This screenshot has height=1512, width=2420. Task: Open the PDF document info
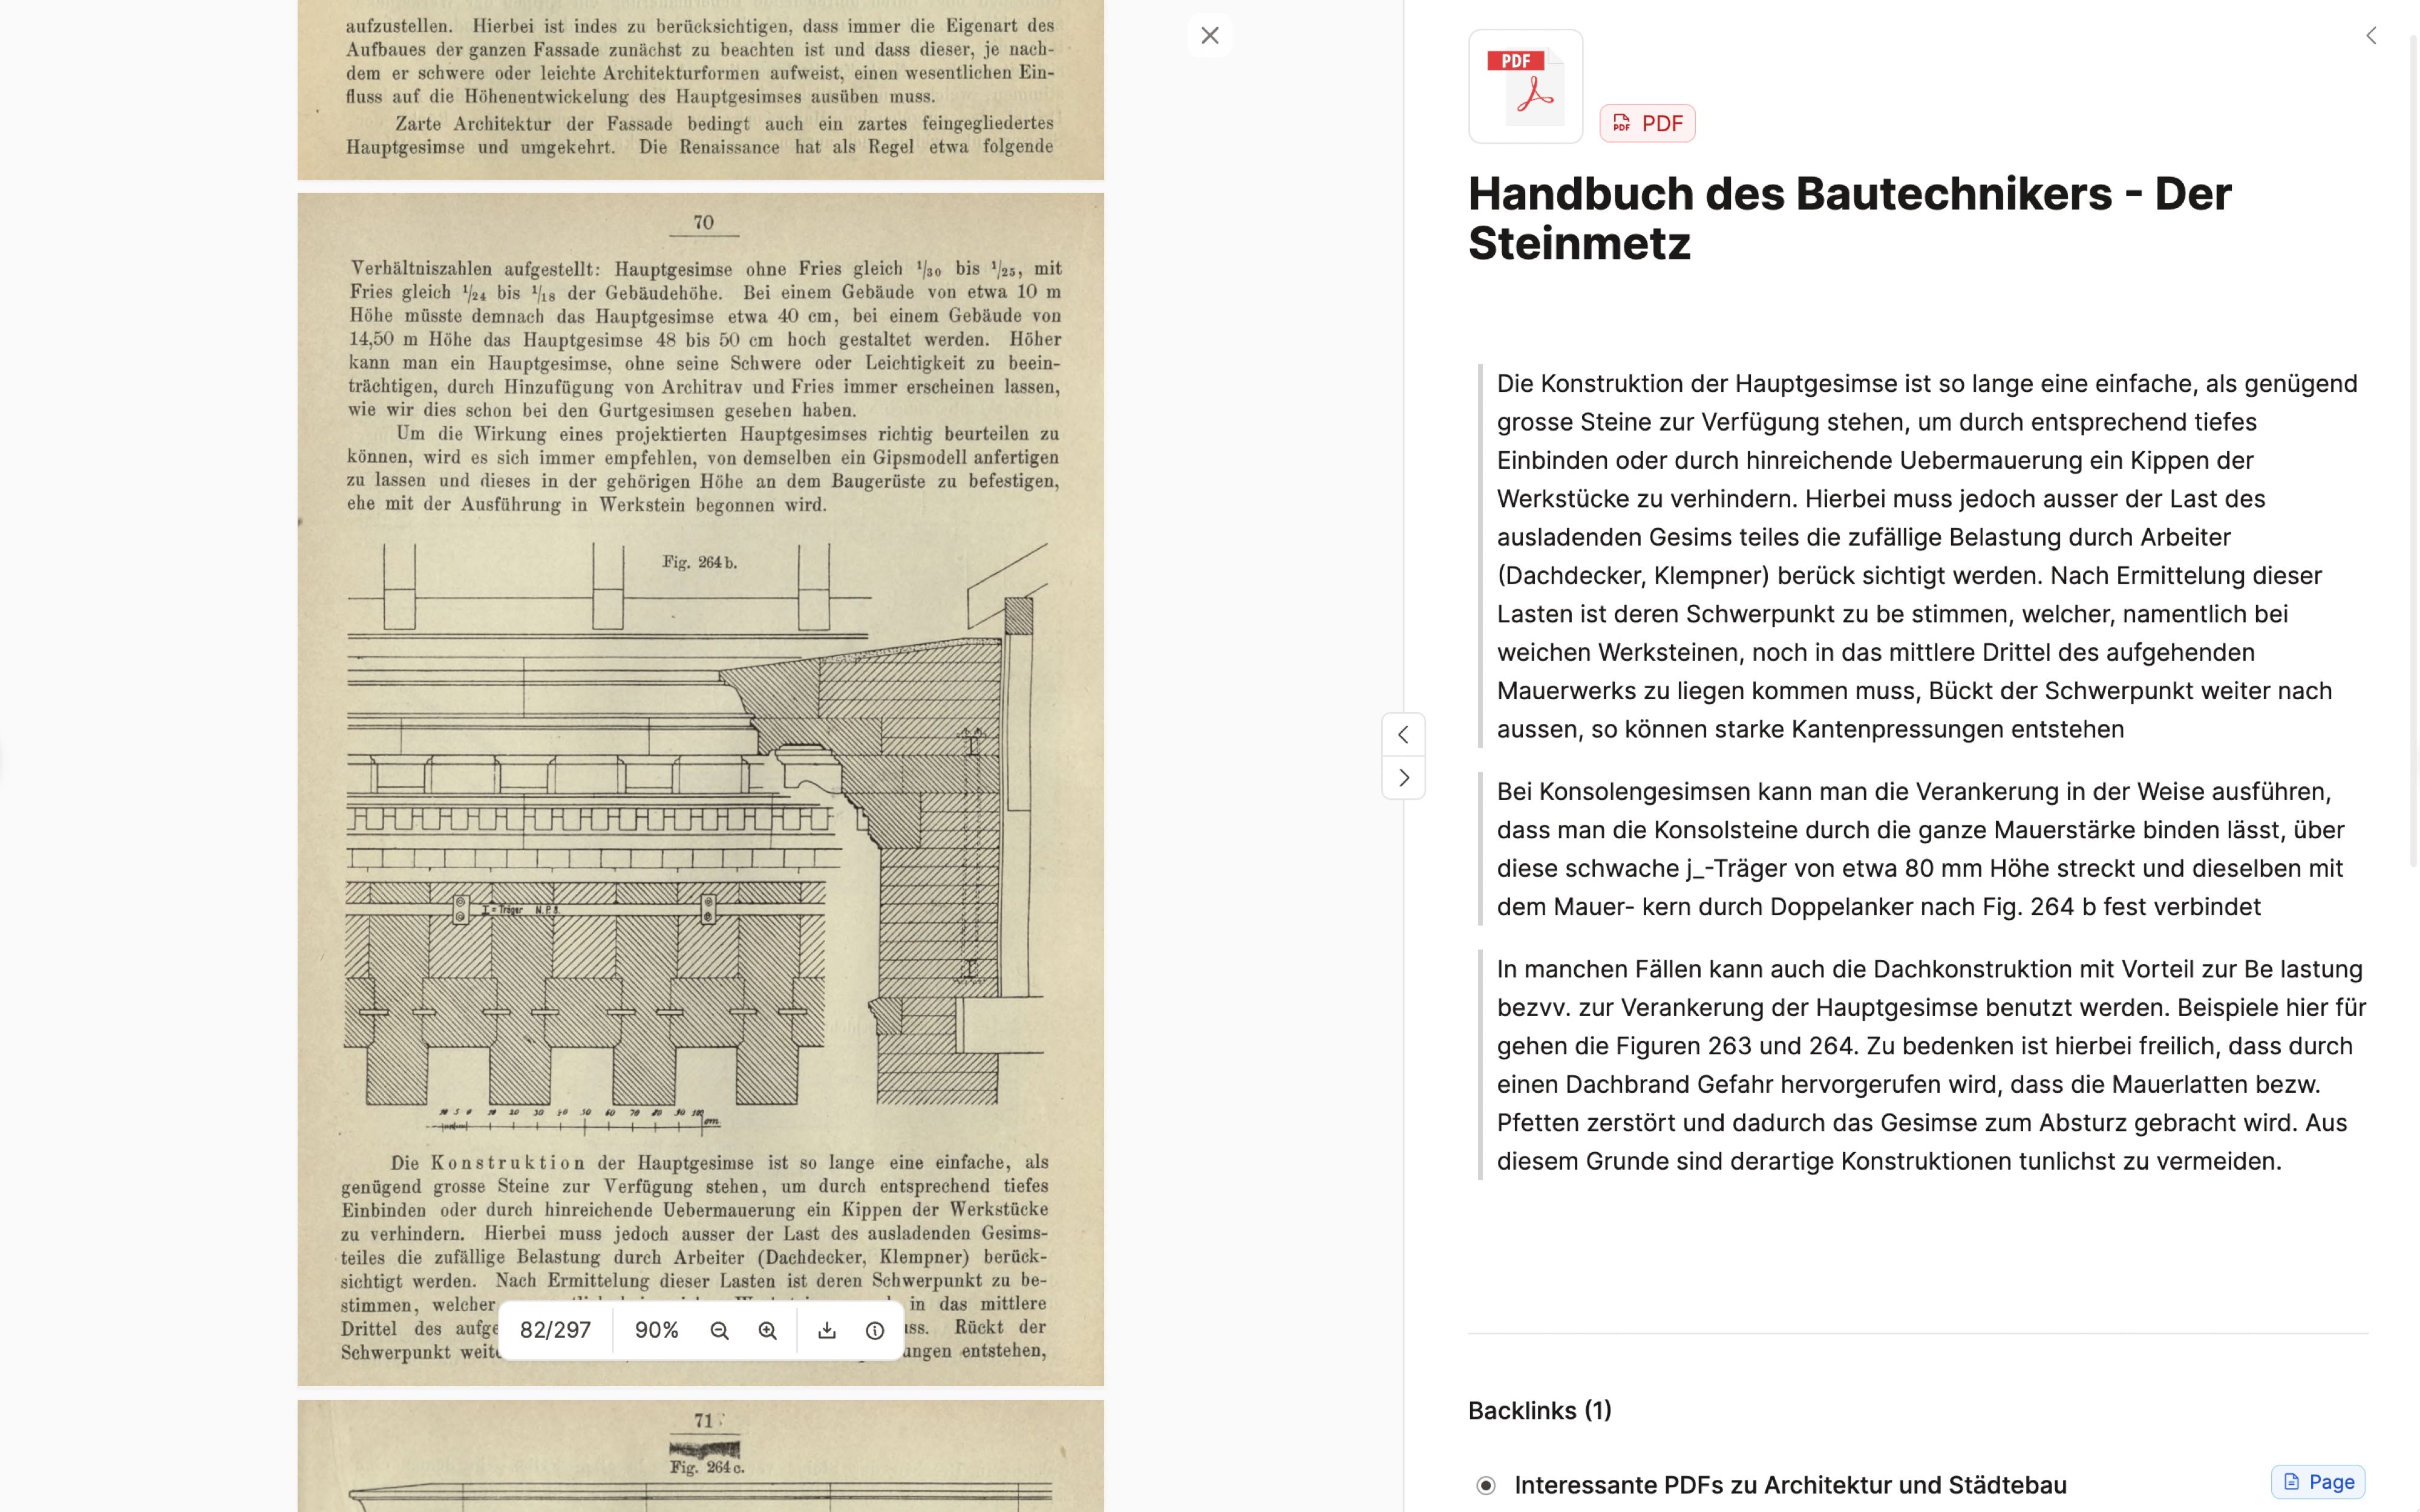click(x=875, y=1330)
